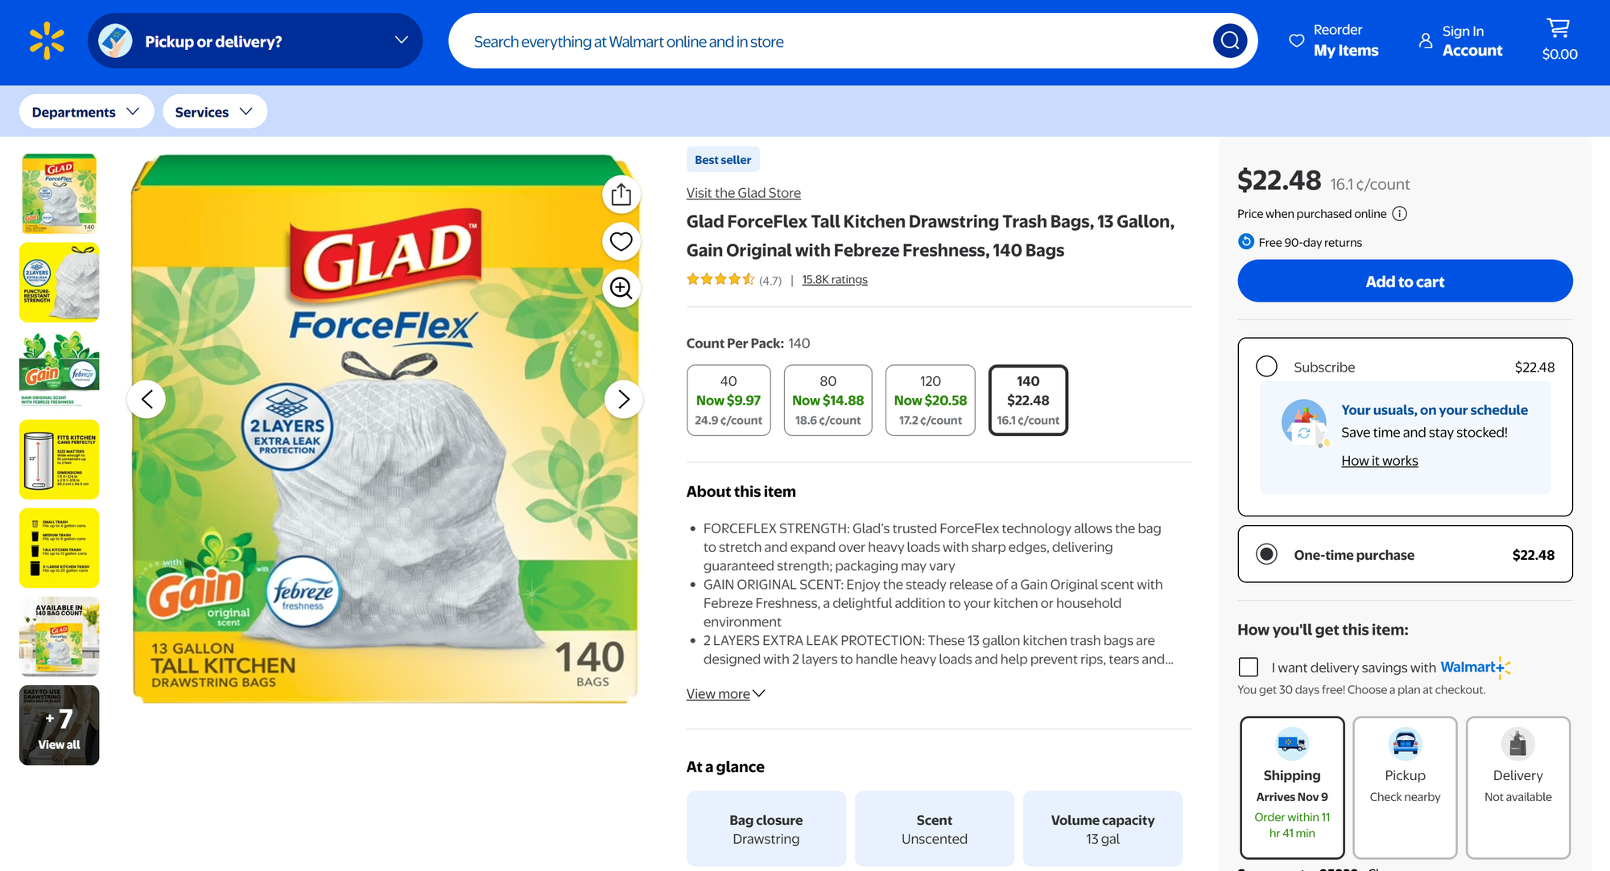Viewport: 1610px width, 871px height.
Task: Click the Add to cart button
Action: tap(1404, 281)
